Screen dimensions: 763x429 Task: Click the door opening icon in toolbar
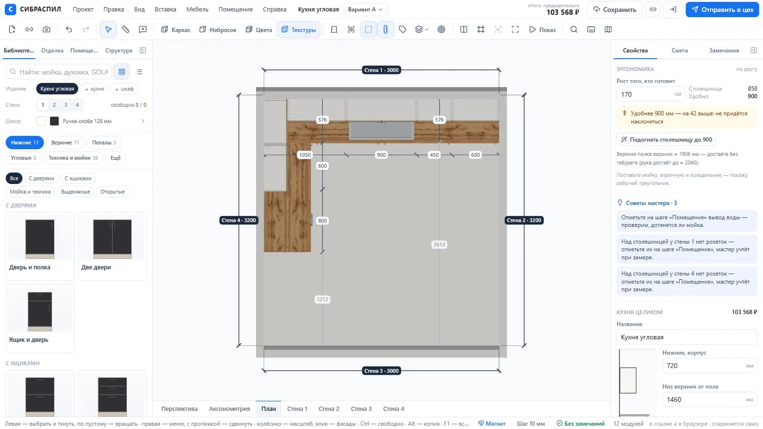334,30
